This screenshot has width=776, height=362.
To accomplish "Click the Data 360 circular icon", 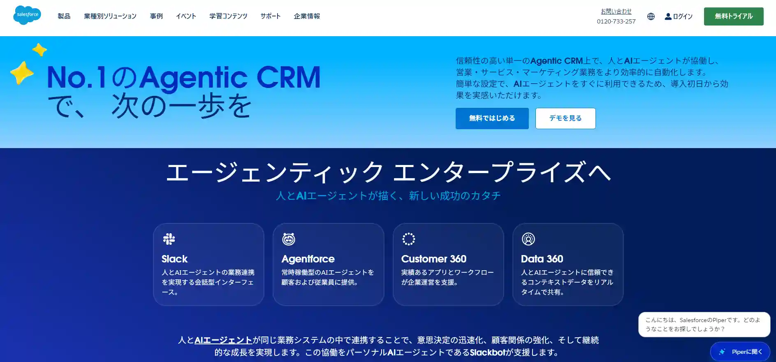I will [x=528, y=239].
